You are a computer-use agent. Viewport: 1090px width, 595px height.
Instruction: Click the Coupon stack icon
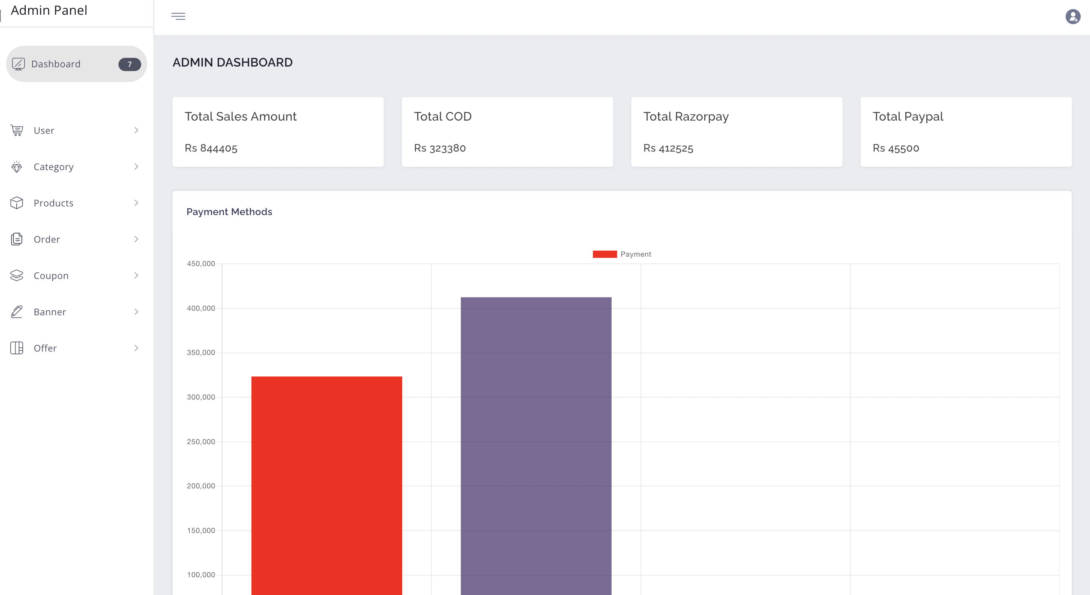click(x=17, y=276)
